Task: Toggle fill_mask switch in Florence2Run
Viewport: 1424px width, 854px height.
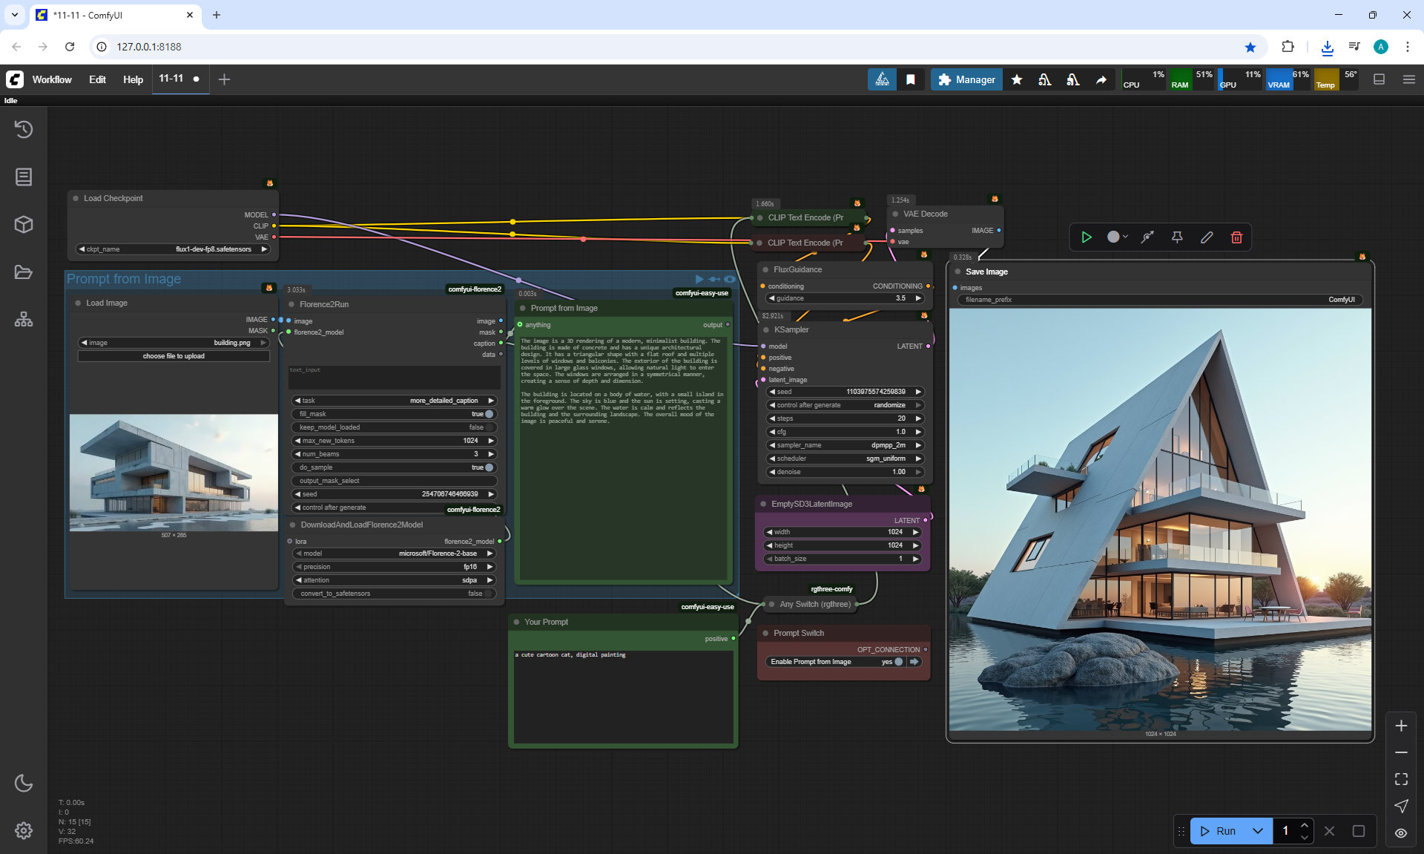Action: pos(489,414)
